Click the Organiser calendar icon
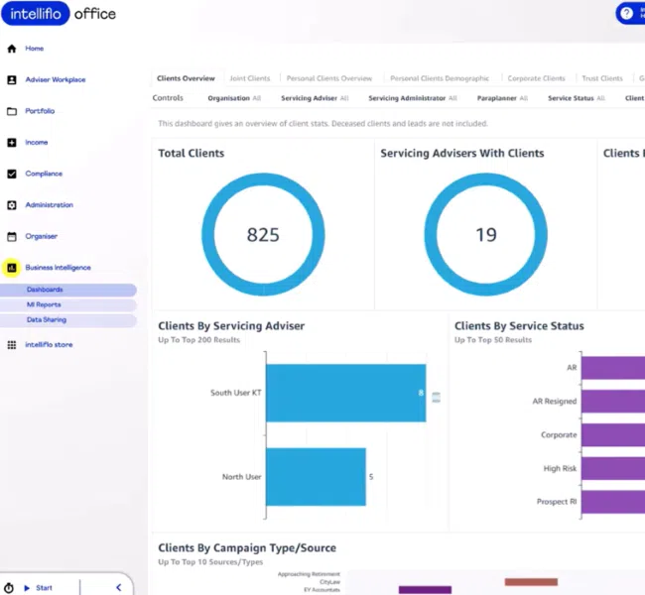This screenshot has height=595, width=645. tap(12, 237)
